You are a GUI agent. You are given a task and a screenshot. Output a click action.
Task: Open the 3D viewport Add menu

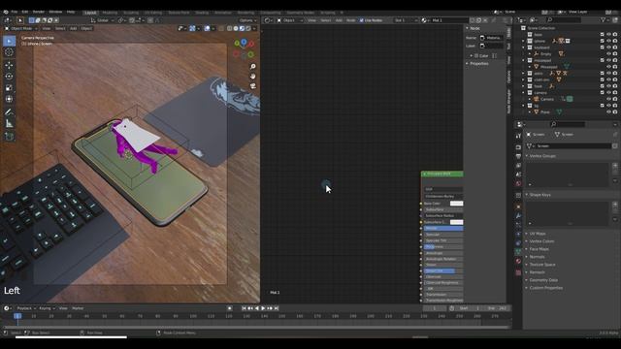74,28
